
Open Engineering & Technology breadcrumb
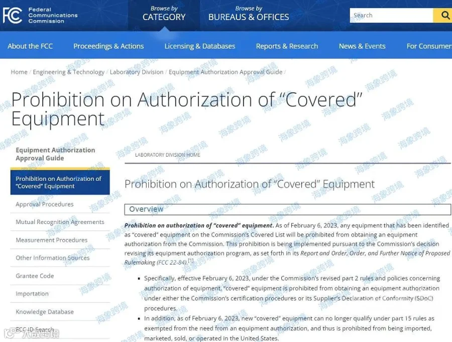tap(69, 72)
